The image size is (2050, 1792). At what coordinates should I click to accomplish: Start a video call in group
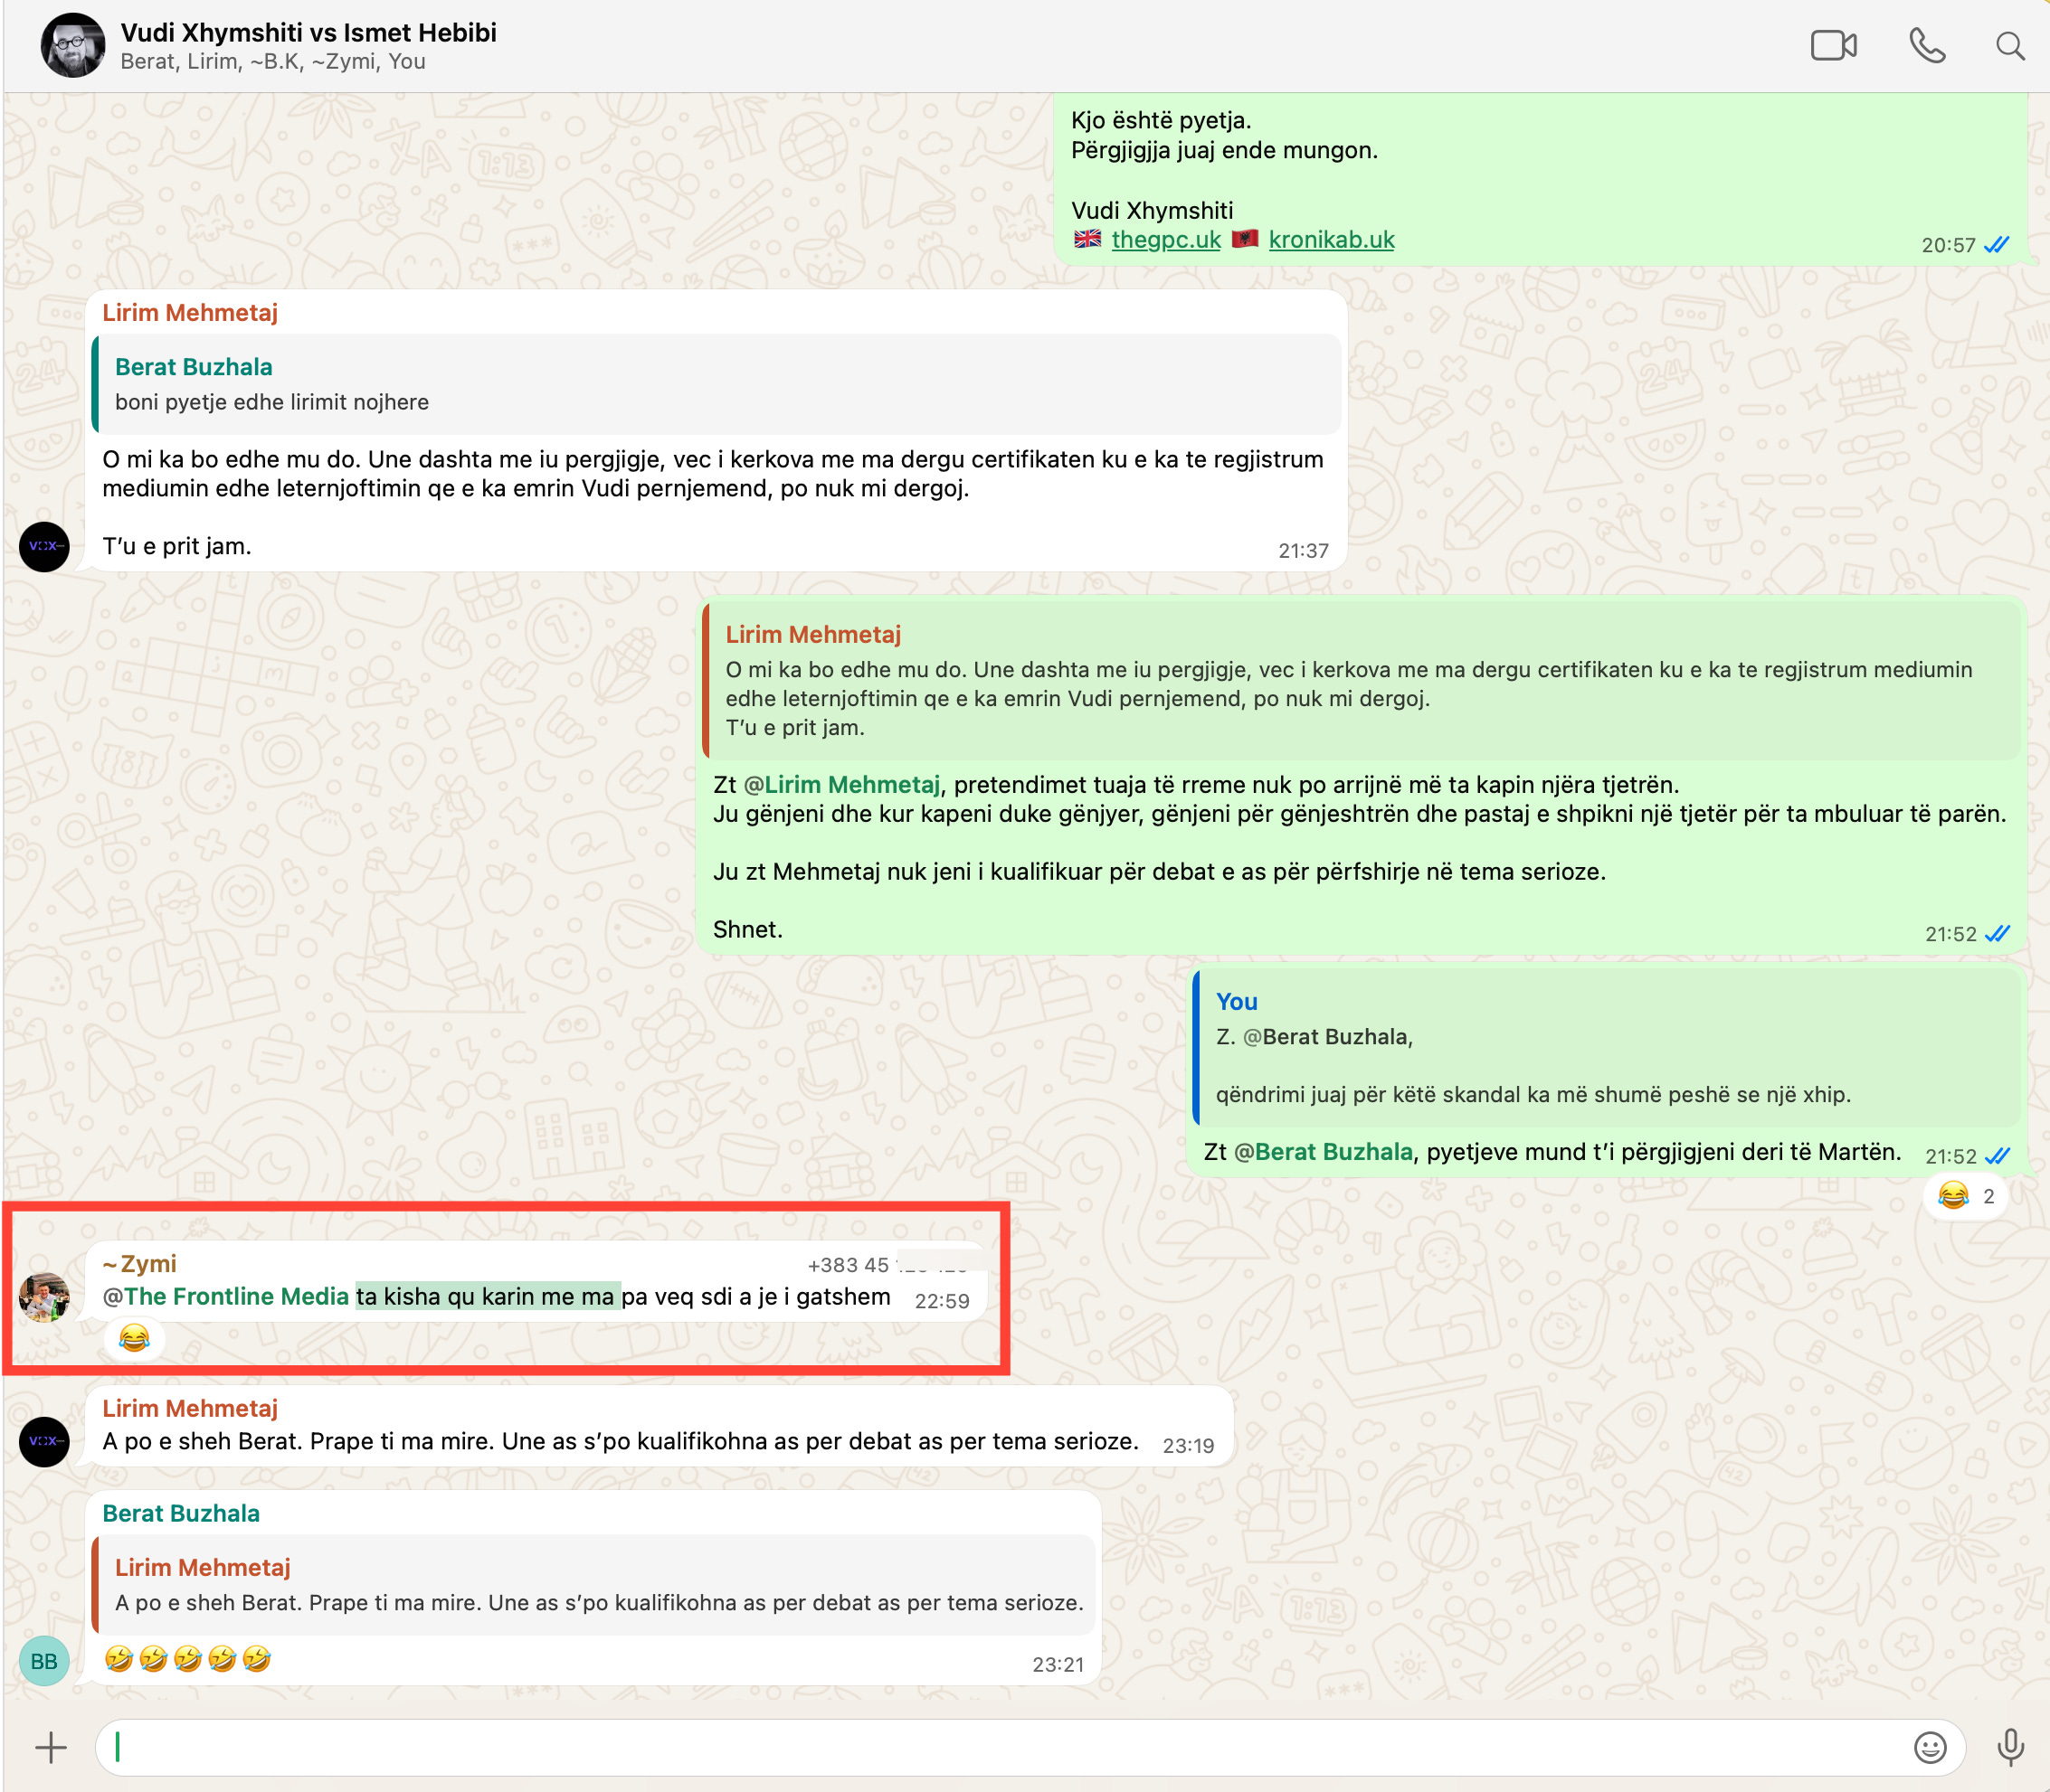[x=1833, y=46]
